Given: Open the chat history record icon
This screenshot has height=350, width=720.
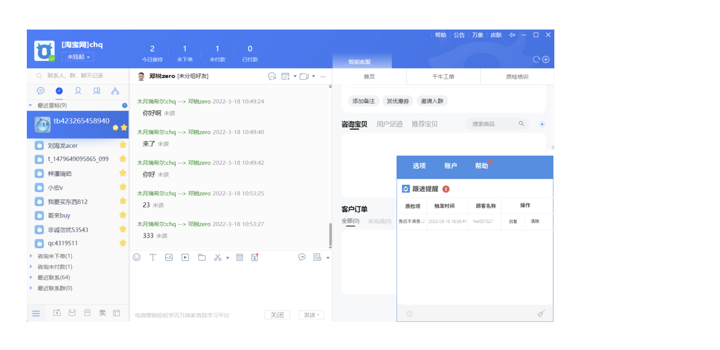Looking at the screenshot, I should point(317,257).
